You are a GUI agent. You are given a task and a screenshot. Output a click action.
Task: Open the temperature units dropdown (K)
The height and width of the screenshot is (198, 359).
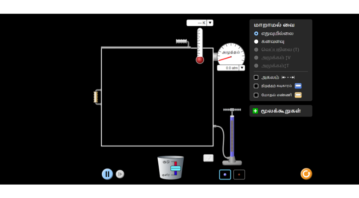coord(210,23)
